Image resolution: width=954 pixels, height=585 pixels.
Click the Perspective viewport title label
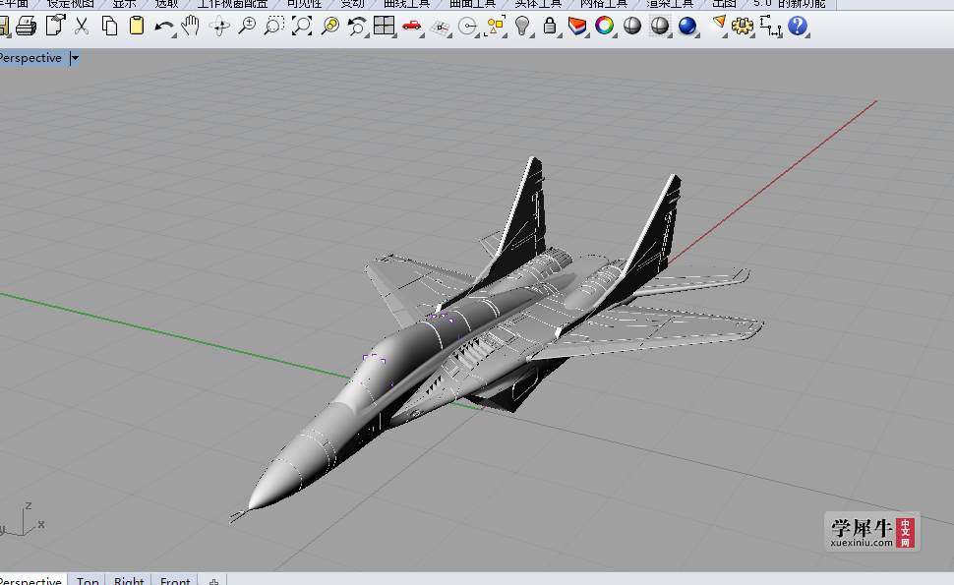30,58
